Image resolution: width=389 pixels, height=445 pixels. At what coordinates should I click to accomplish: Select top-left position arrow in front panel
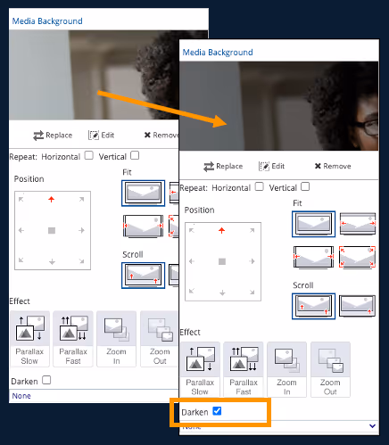coord(192,230)
